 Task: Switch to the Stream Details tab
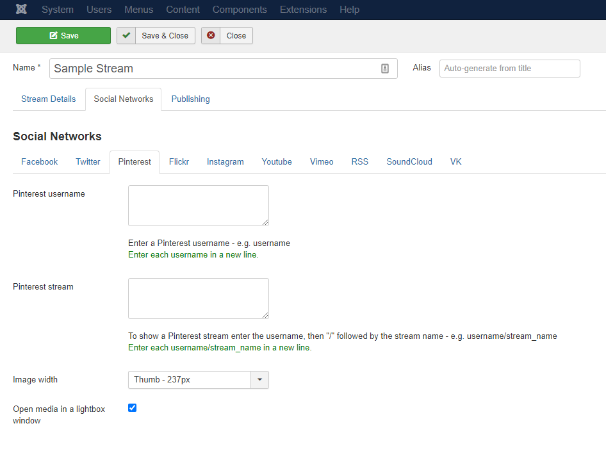tap(48, 99)
